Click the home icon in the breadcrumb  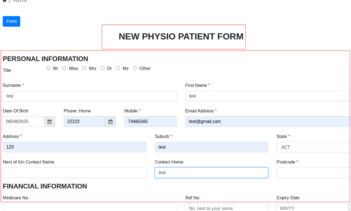tap(5, 1)
